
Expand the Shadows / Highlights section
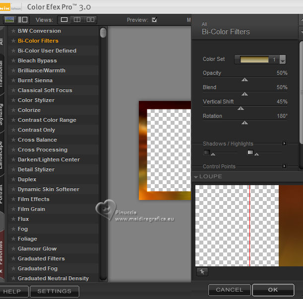click(x=284, y=144)
